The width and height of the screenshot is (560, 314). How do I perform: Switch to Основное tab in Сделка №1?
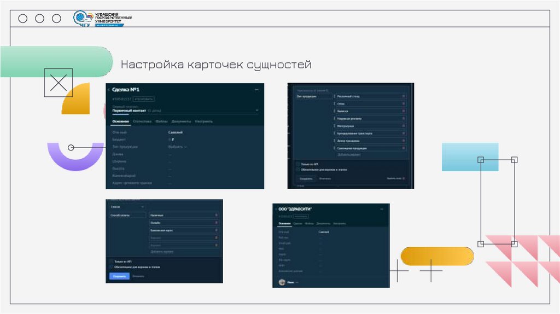coord(120,121)
